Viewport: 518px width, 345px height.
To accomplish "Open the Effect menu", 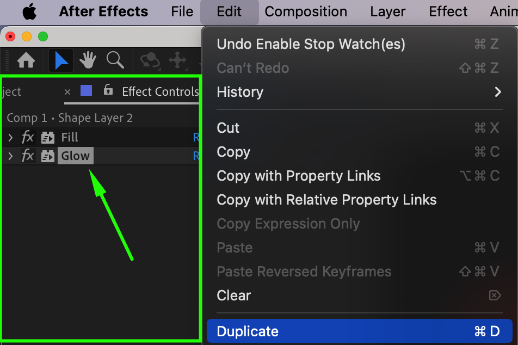I will (x=448, y=11).
